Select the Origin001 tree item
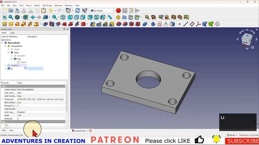This screenshot has height=145, width=259. pos(21,56)
